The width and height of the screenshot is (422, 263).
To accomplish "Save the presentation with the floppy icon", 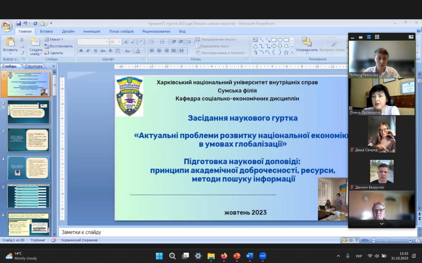I will click(18, 23).
